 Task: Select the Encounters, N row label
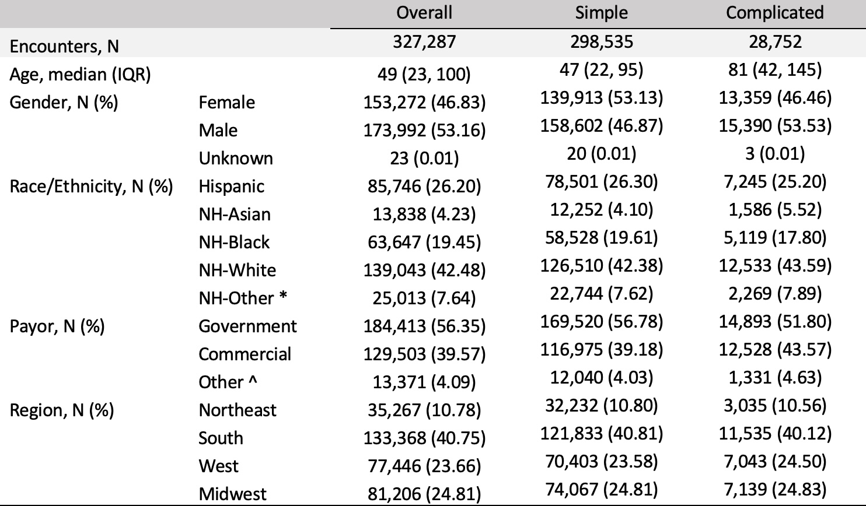point(64,46)
